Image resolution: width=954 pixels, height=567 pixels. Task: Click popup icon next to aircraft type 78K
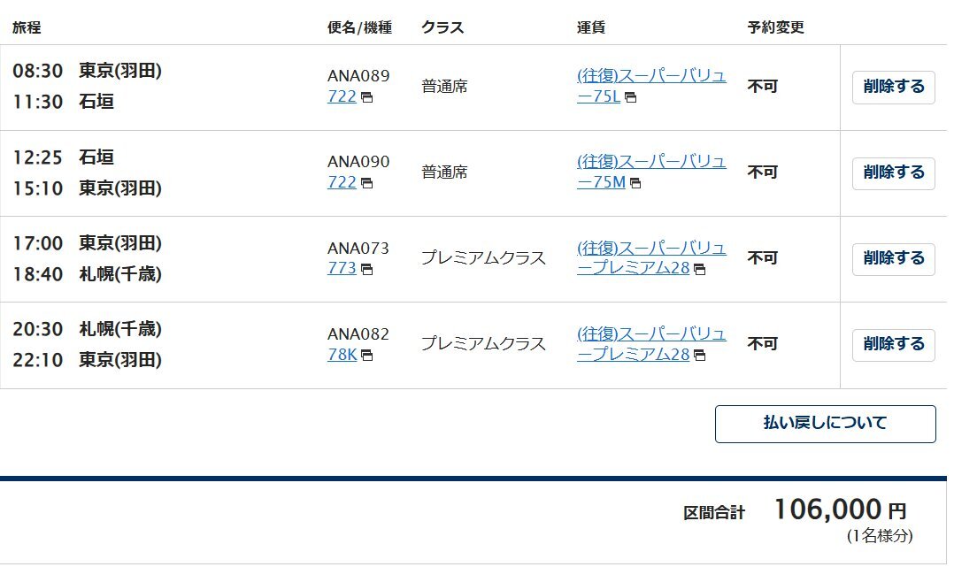point(367,356)
